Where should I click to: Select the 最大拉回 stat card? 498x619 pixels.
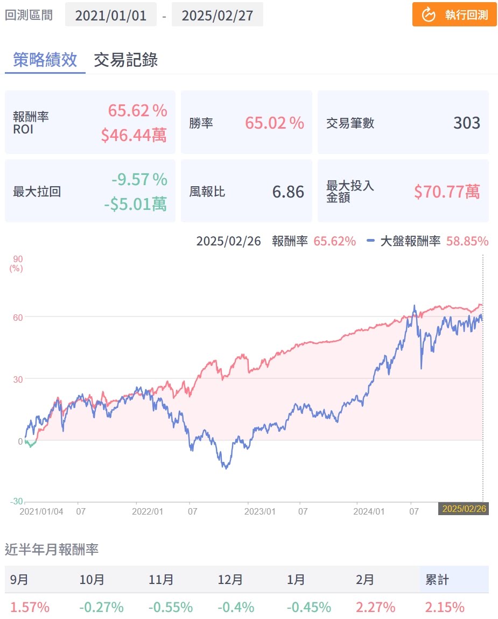pos(90,191)
